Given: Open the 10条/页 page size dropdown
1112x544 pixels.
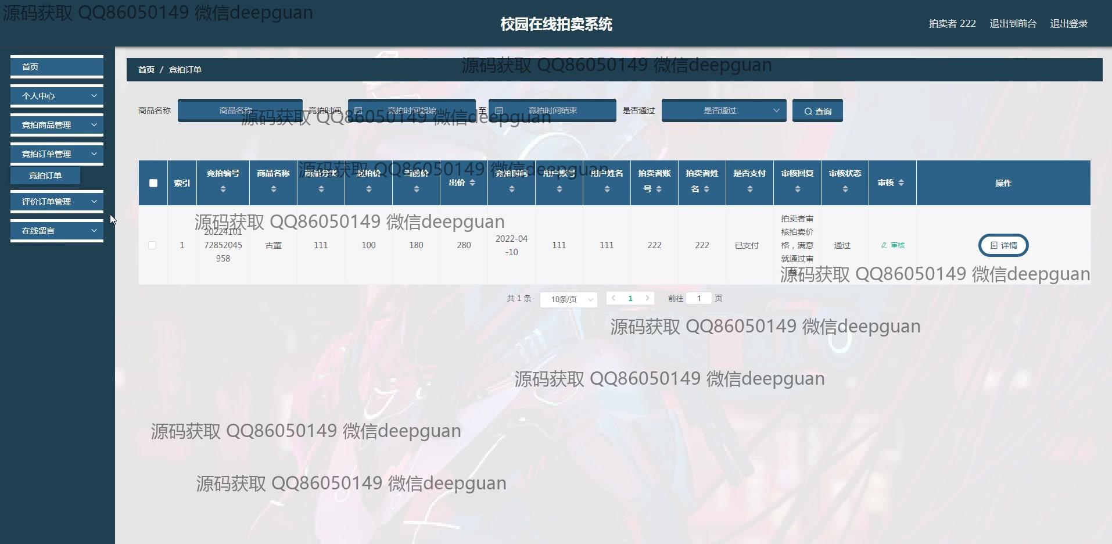Looking at the screenshot, I should pos(568,299).
